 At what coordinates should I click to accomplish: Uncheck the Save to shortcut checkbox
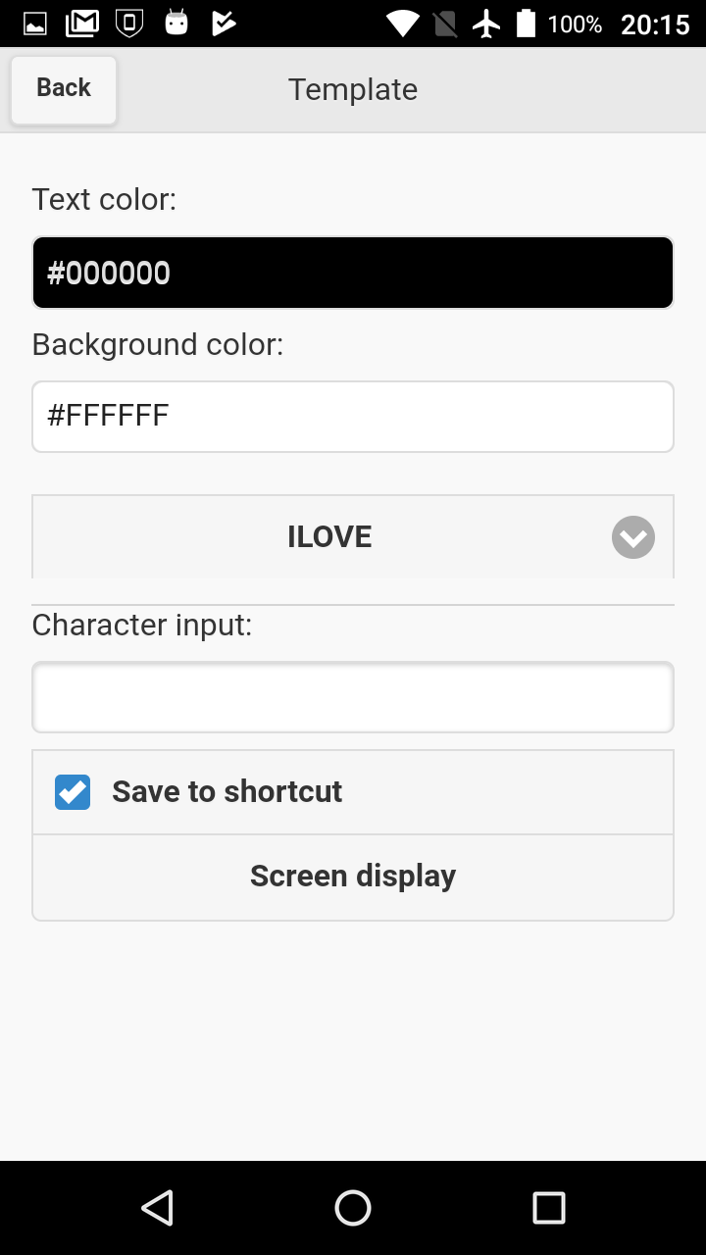(x=73, y=792)
